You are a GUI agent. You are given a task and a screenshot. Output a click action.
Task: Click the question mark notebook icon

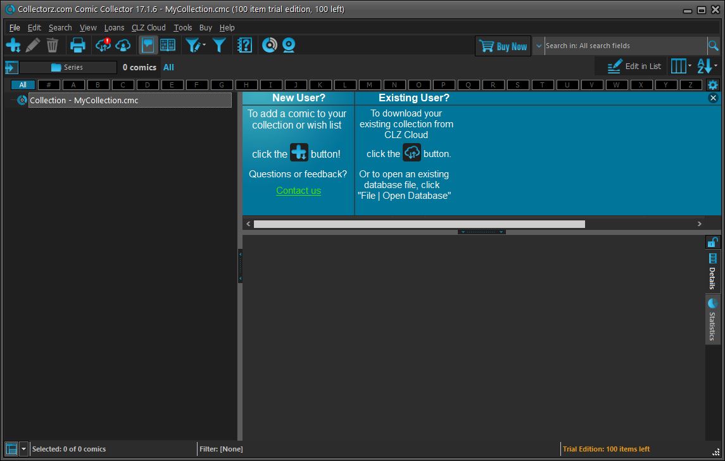pos(244,45)
